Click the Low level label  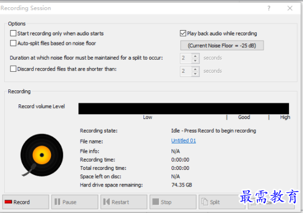point(148,117)
